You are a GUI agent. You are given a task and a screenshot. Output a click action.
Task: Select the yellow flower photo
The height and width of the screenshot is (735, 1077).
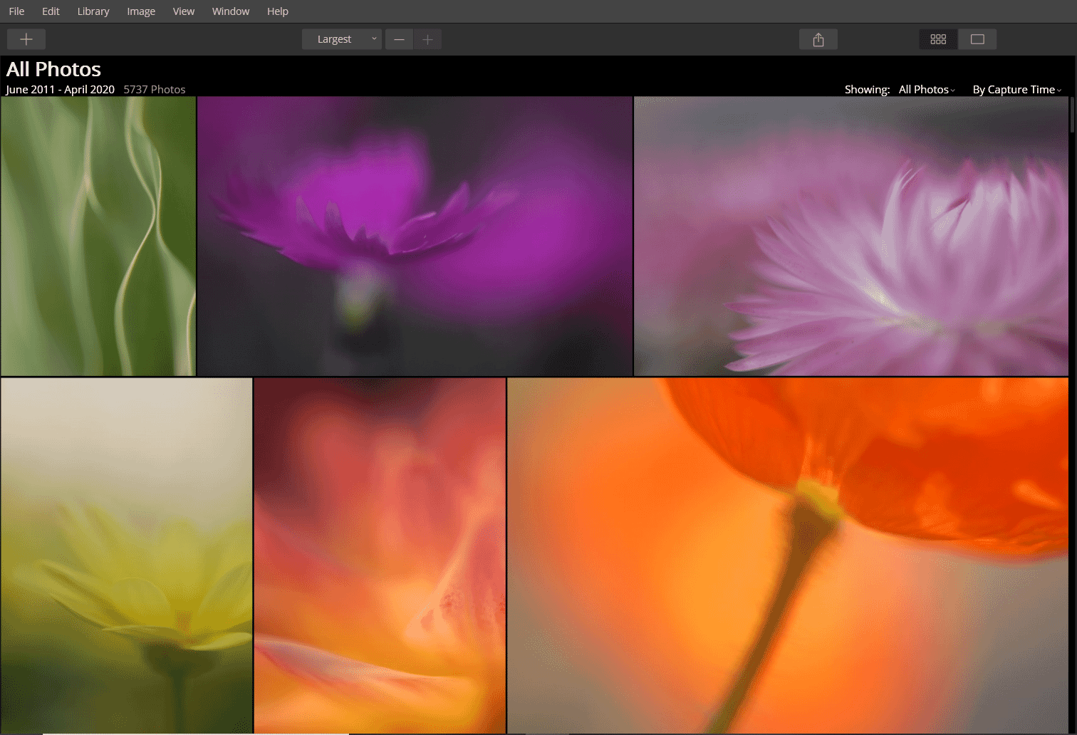coord(127,556)
